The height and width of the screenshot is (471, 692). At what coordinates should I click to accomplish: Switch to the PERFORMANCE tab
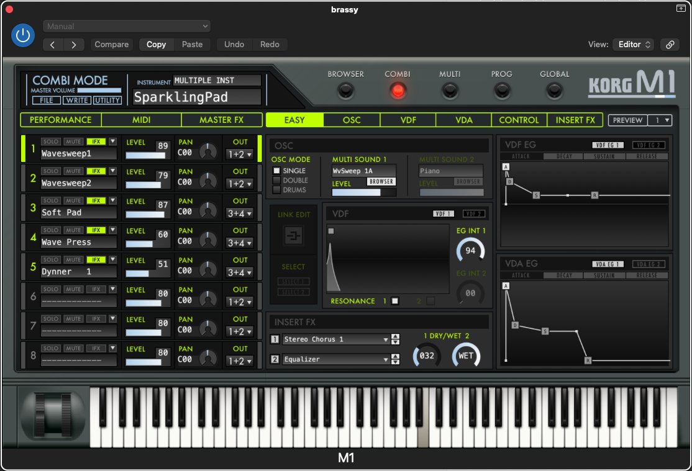point(61,120)
